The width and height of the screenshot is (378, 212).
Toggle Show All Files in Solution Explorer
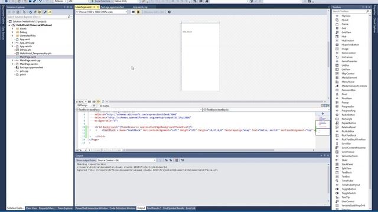click(40, 12)
